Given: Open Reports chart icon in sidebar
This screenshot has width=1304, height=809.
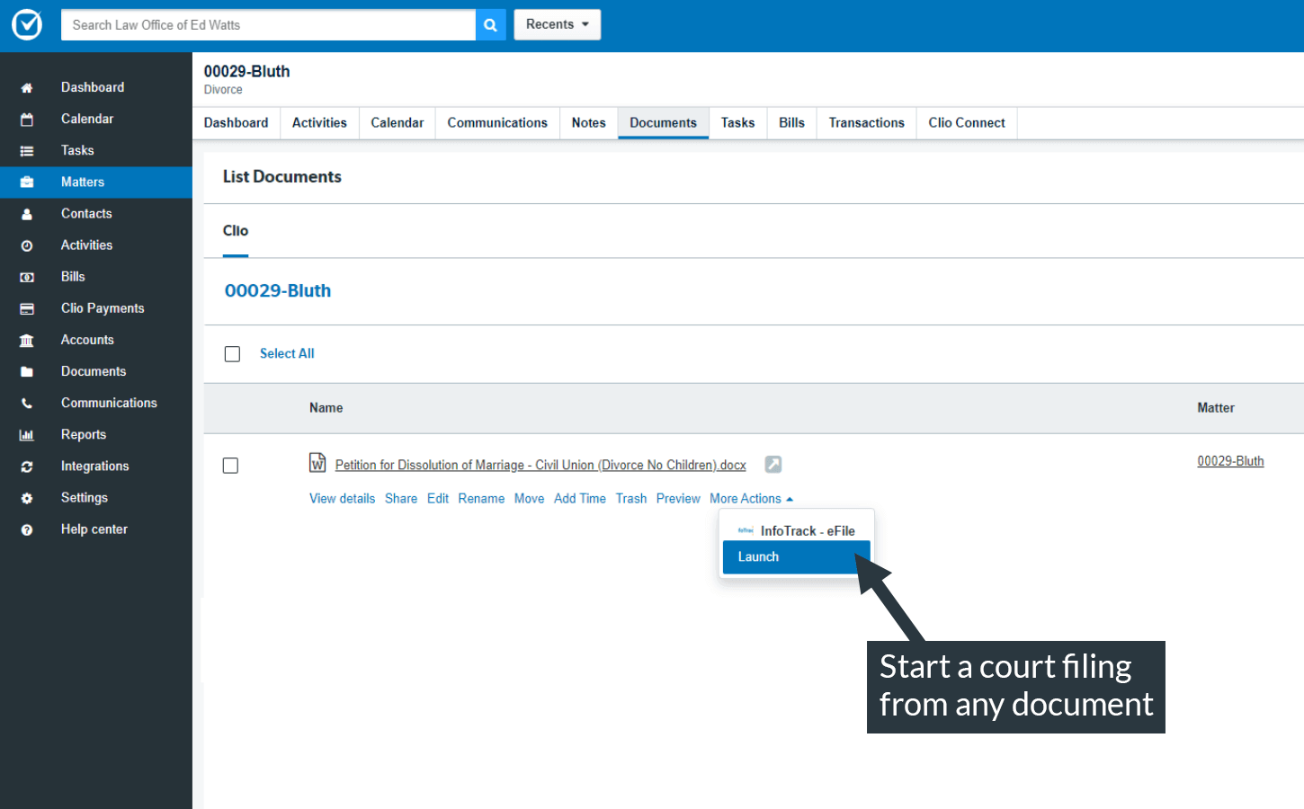Looking at the screenshot, I should click(27, 435).
